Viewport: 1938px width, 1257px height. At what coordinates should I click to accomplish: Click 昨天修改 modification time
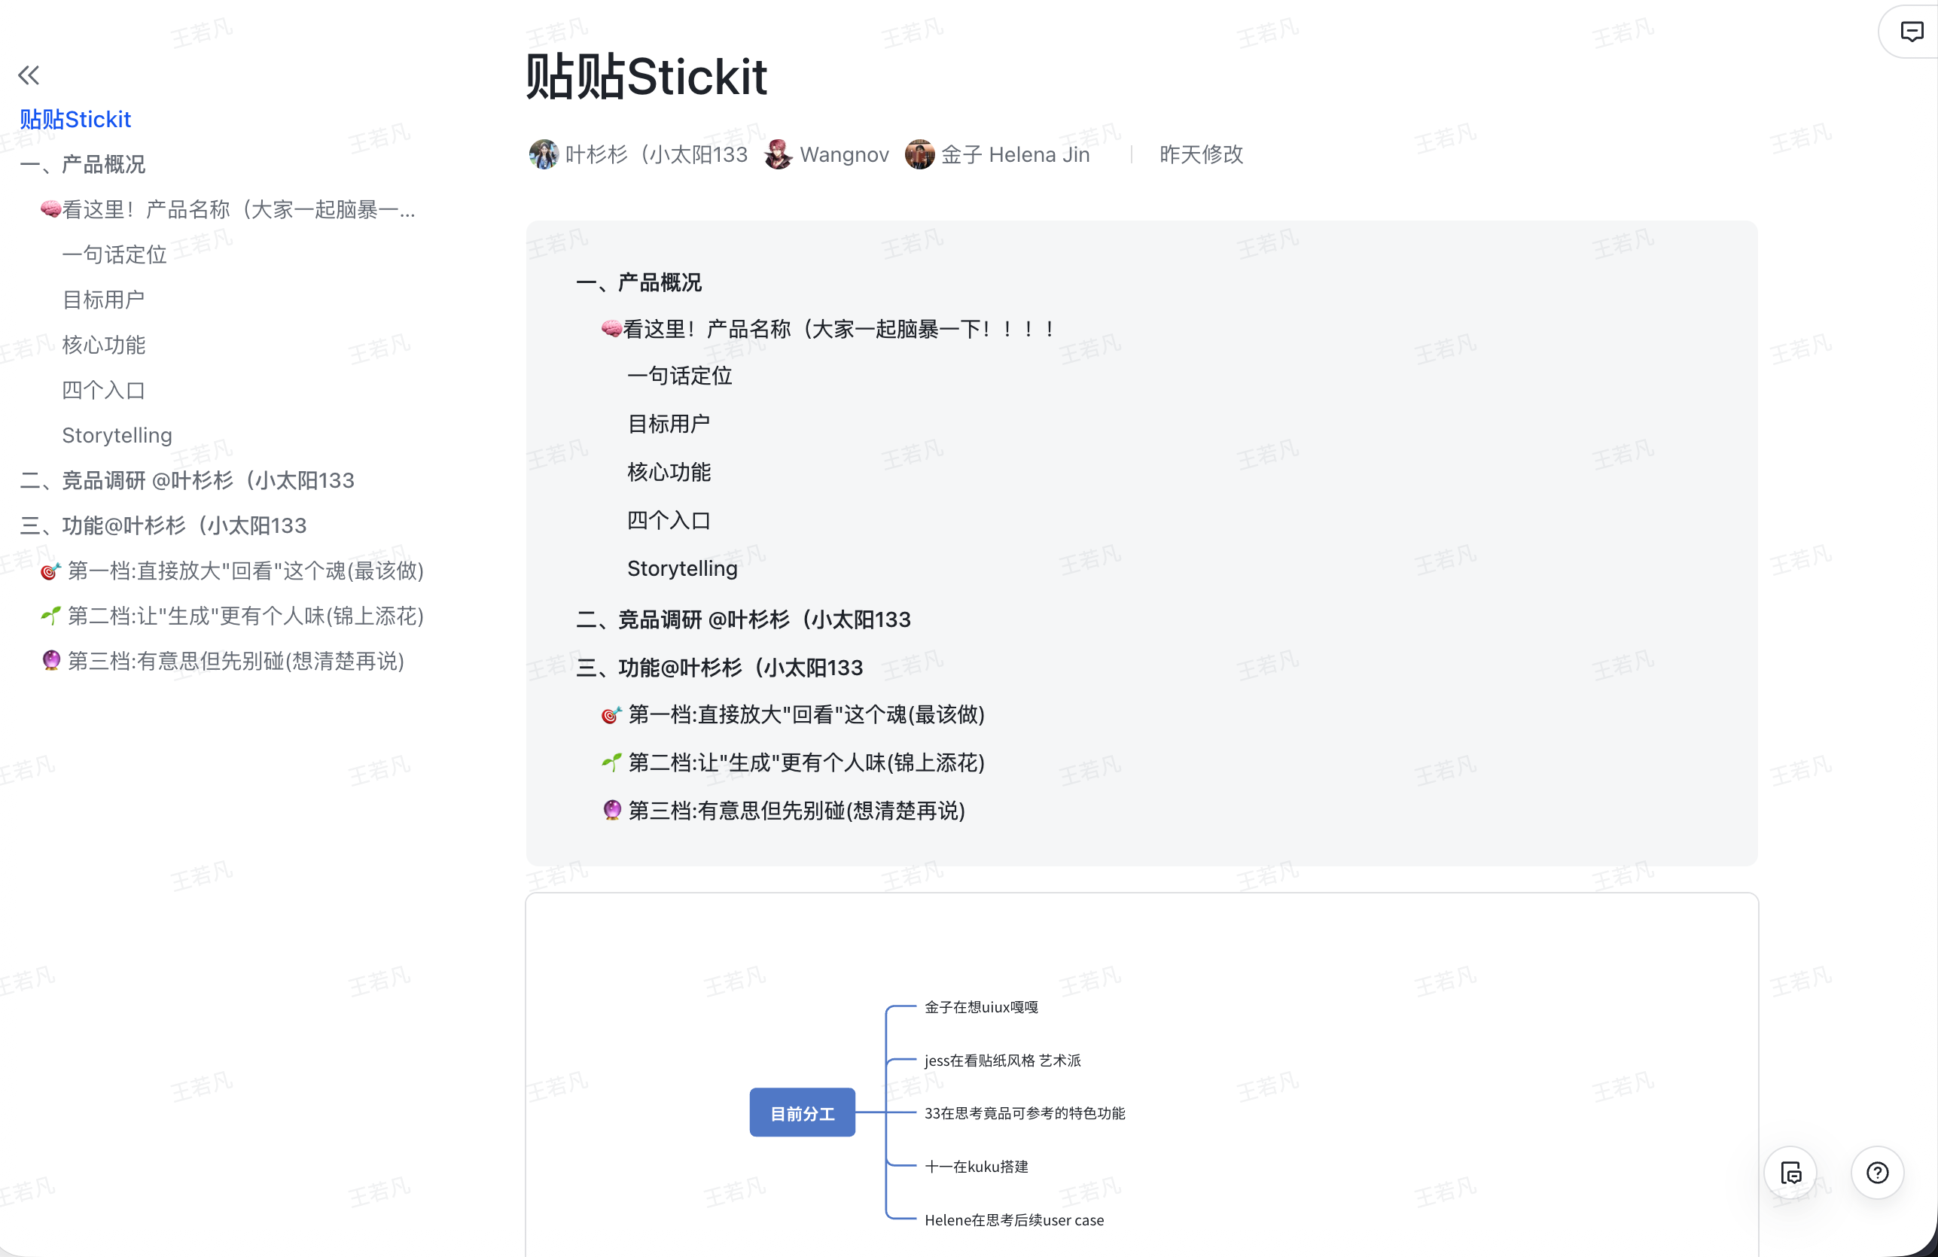(x=1201, y=154)
